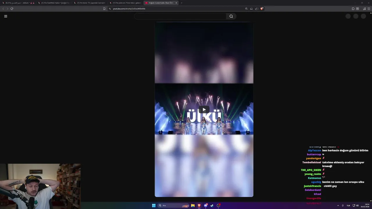Screen dimensions: 372x209
Task: Click chat username "AlpTezcan"
Action: [314, 150]
